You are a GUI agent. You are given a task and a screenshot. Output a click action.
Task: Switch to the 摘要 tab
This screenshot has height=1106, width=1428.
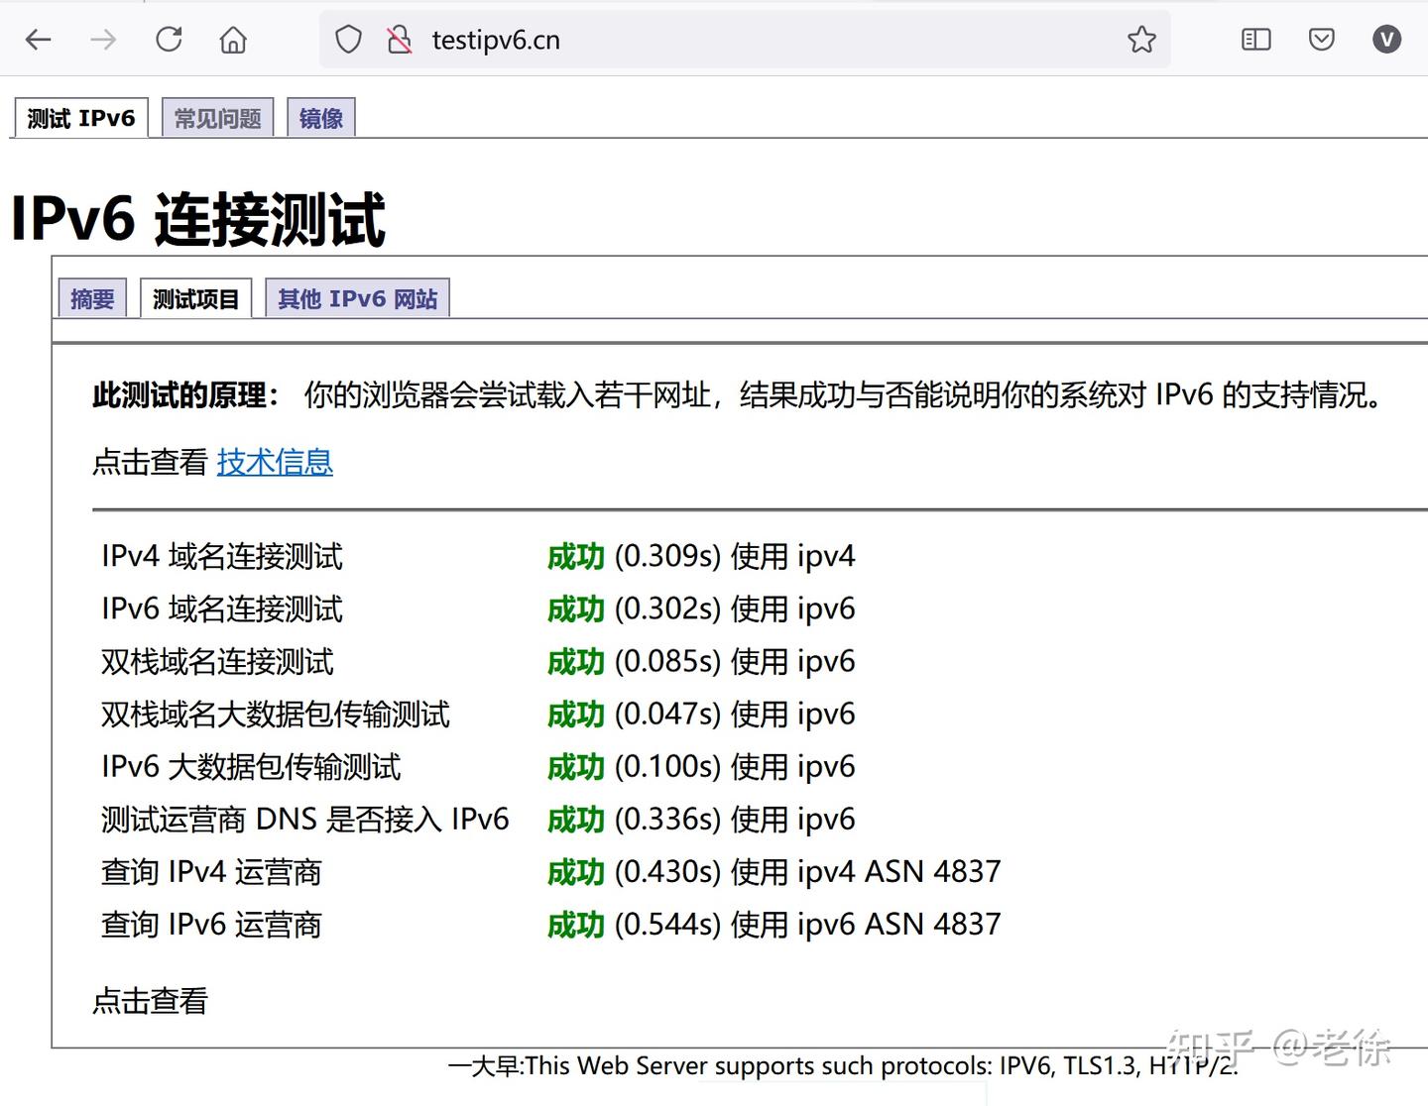[x=91, y=298]
